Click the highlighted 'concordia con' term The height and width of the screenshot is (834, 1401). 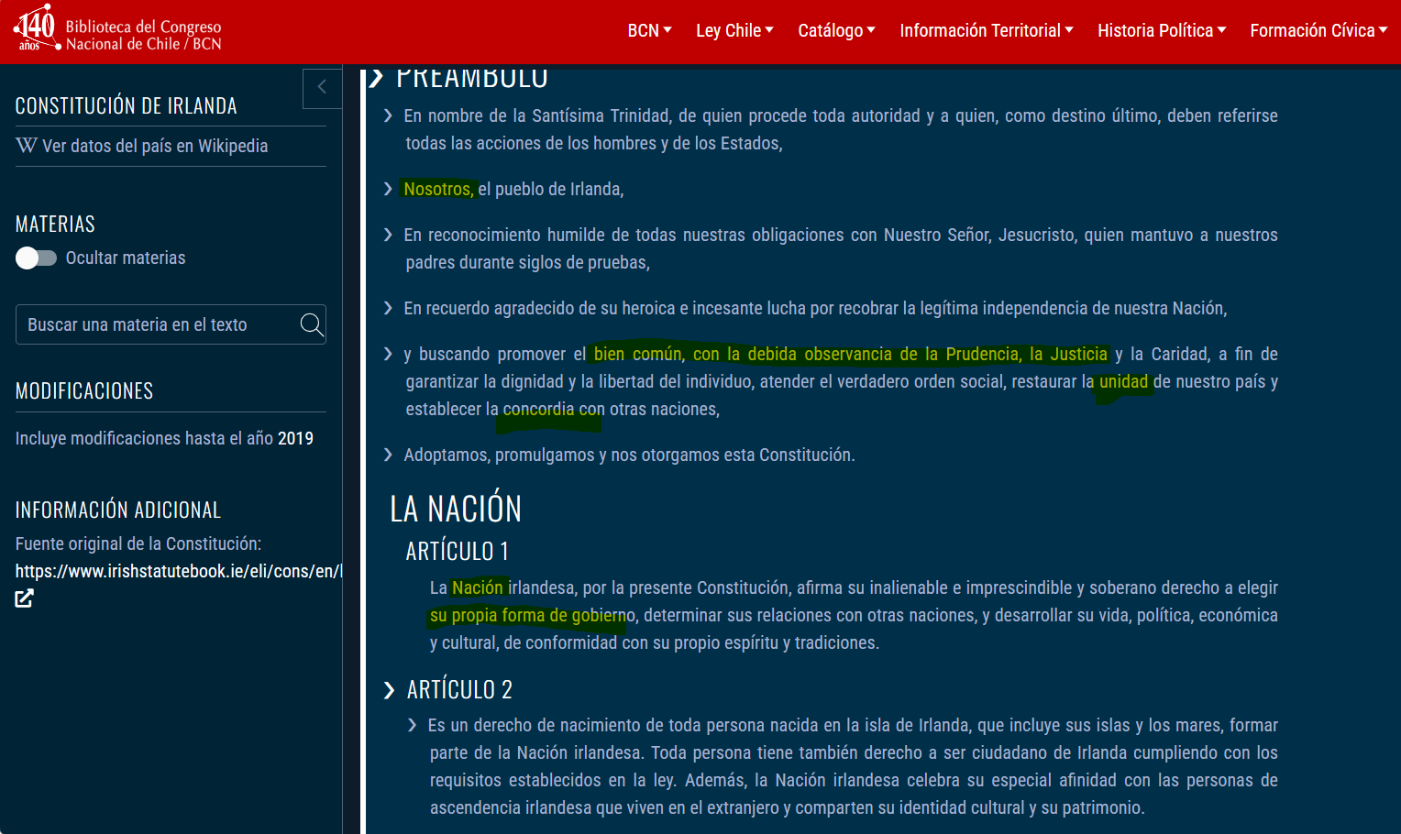pyautogui.click(x=554, y=409)
